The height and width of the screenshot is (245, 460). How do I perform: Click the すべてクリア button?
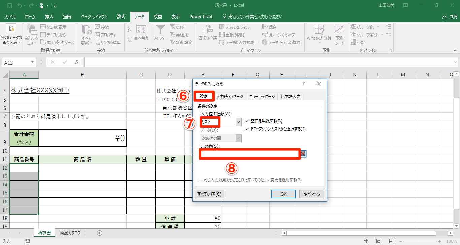(209, 194)
